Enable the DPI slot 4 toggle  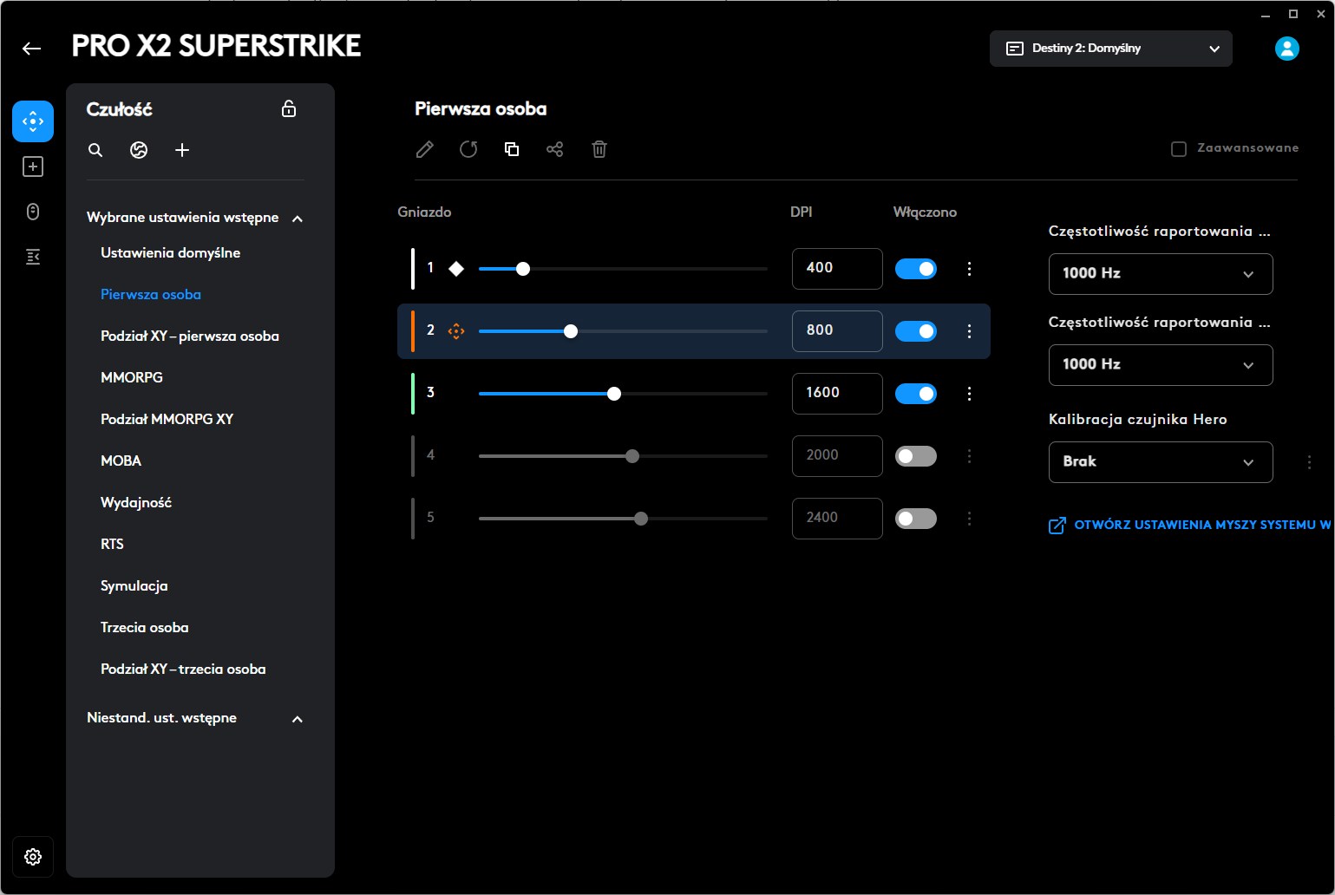click(x=916, y=456)
